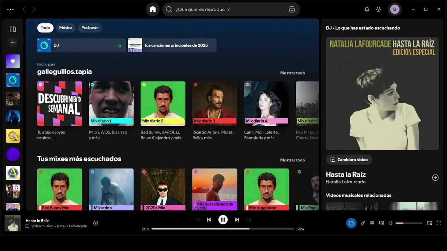Go to the Home screen icon
This screenshot has height=251, width=447.
point(153,9)
